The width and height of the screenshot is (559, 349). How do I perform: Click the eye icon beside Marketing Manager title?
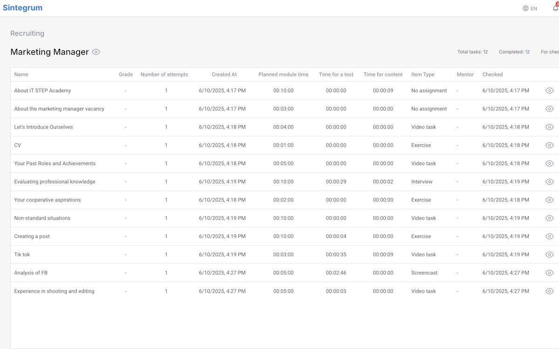click(x=96, y=52)
